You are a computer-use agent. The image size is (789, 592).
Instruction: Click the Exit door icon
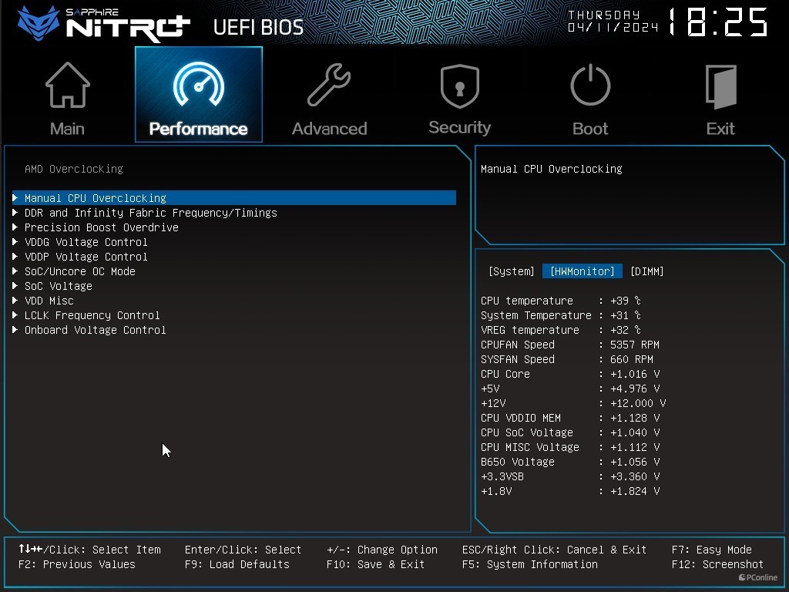pos(720,86)
